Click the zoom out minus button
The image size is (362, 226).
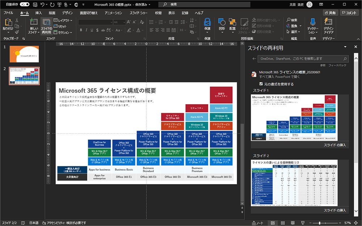click(311, 223)
